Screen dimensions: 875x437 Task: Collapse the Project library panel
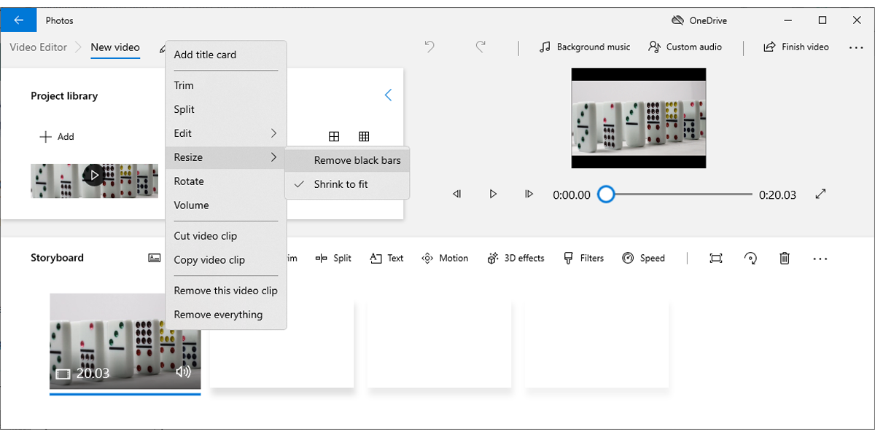point(388,95)
